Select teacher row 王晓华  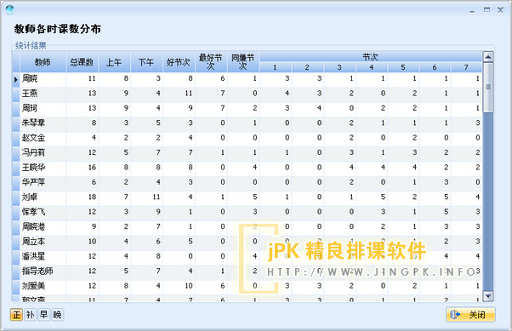pos(247,168)
